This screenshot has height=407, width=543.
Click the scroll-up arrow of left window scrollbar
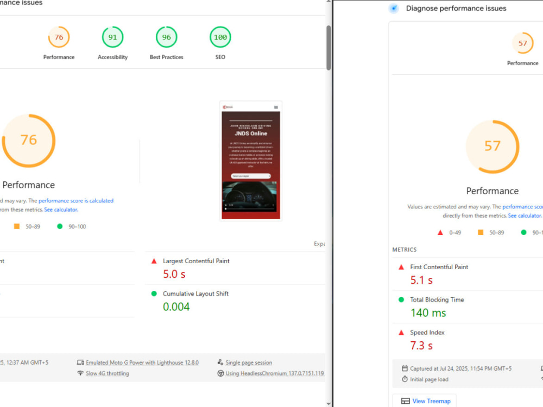pyautogui.click(x=329, y=2)
